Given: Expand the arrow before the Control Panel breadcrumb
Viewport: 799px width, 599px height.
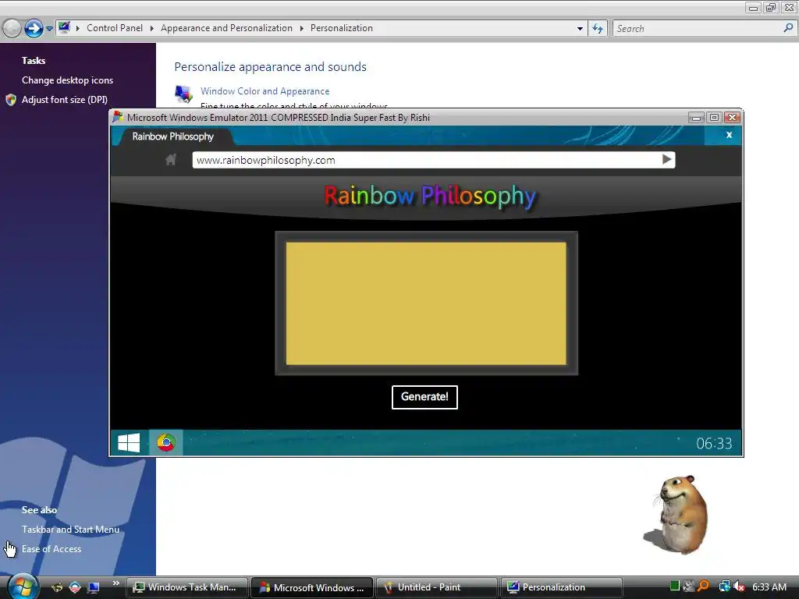Looking at the screenshot, I should click(78, 28).
